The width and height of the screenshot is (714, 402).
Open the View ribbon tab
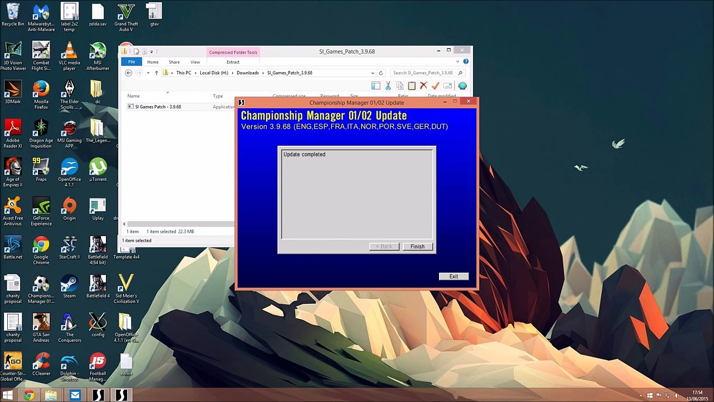click(x=195, y=62)
